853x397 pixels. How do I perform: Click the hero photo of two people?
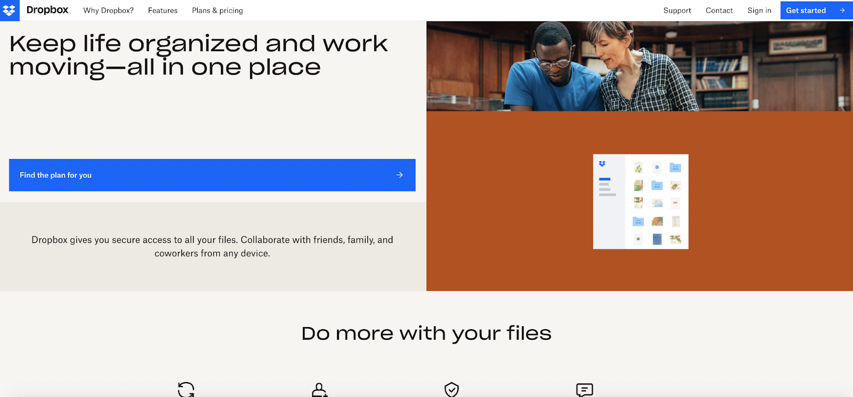[639, 66]
